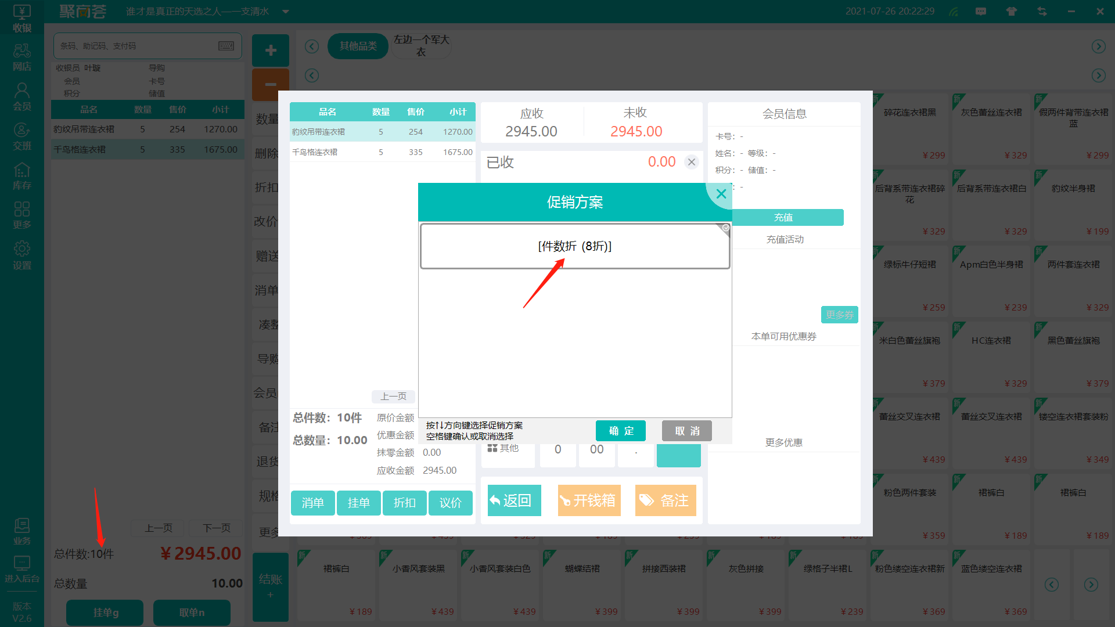Click 挂单 in the payment panel

(358, 503)
